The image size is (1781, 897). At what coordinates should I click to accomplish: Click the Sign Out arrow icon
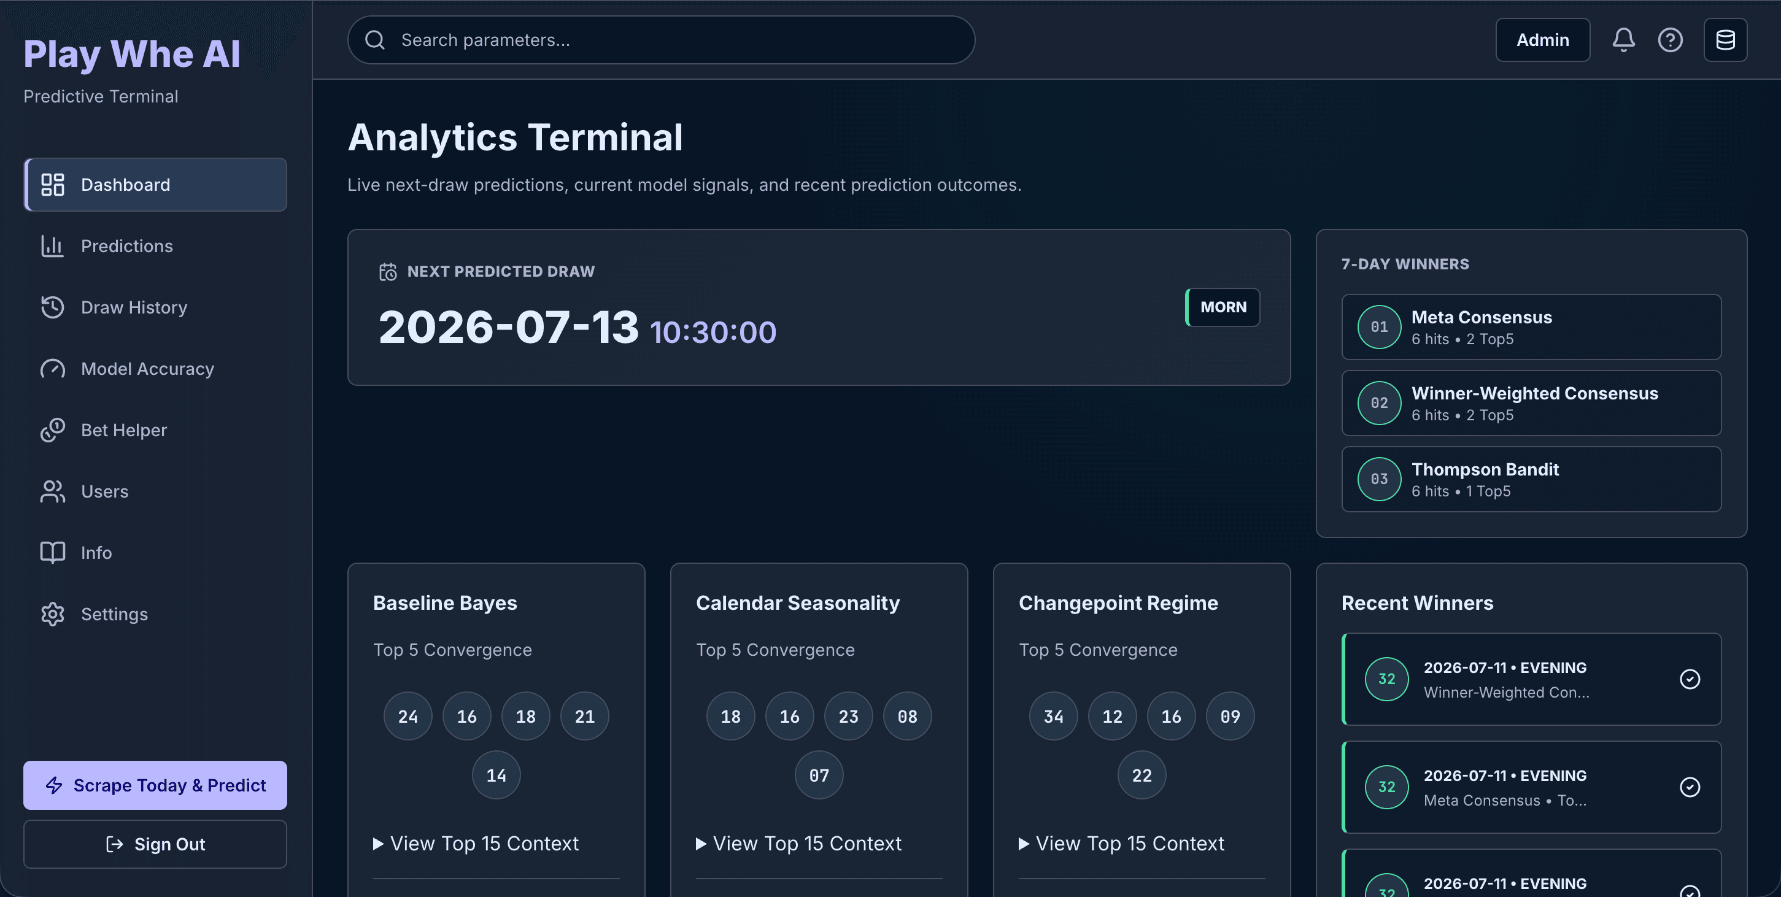[114, 844]
